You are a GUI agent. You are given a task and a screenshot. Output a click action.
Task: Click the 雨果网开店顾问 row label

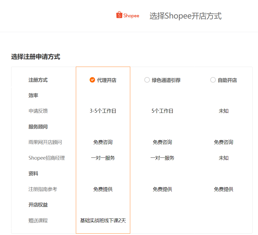tap(45, 142)
